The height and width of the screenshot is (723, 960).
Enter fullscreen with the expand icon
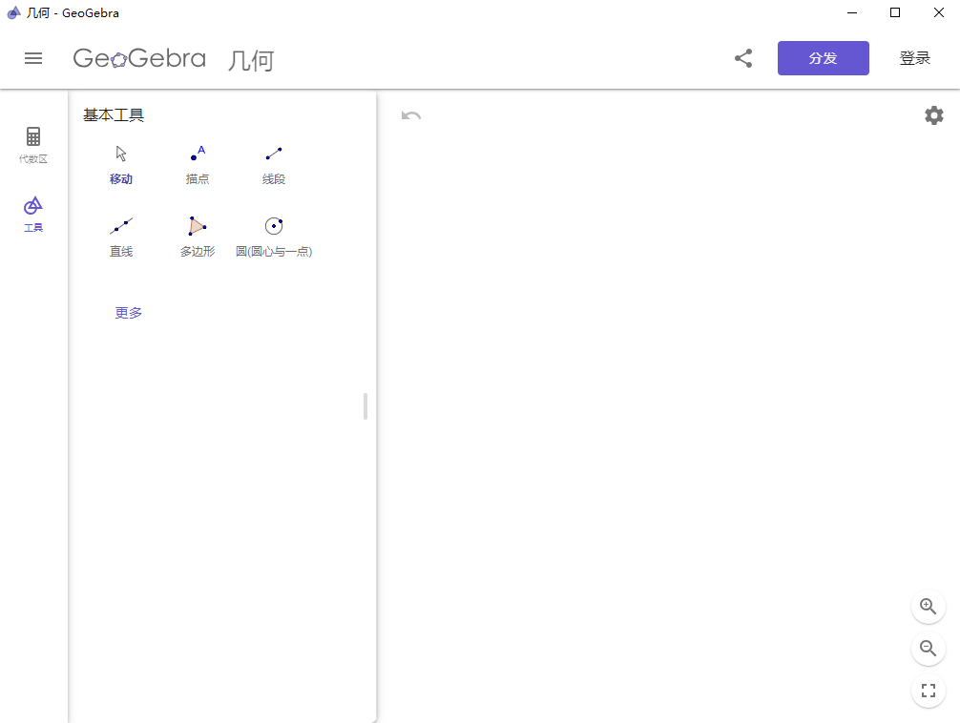(x=928, y=691)
